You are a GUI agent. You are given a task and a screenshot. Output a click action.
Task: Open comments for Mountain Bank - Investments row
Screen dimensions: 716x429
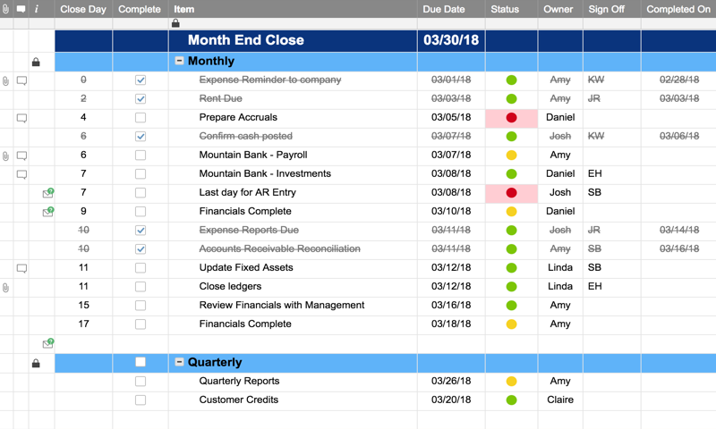click(21, 174)
